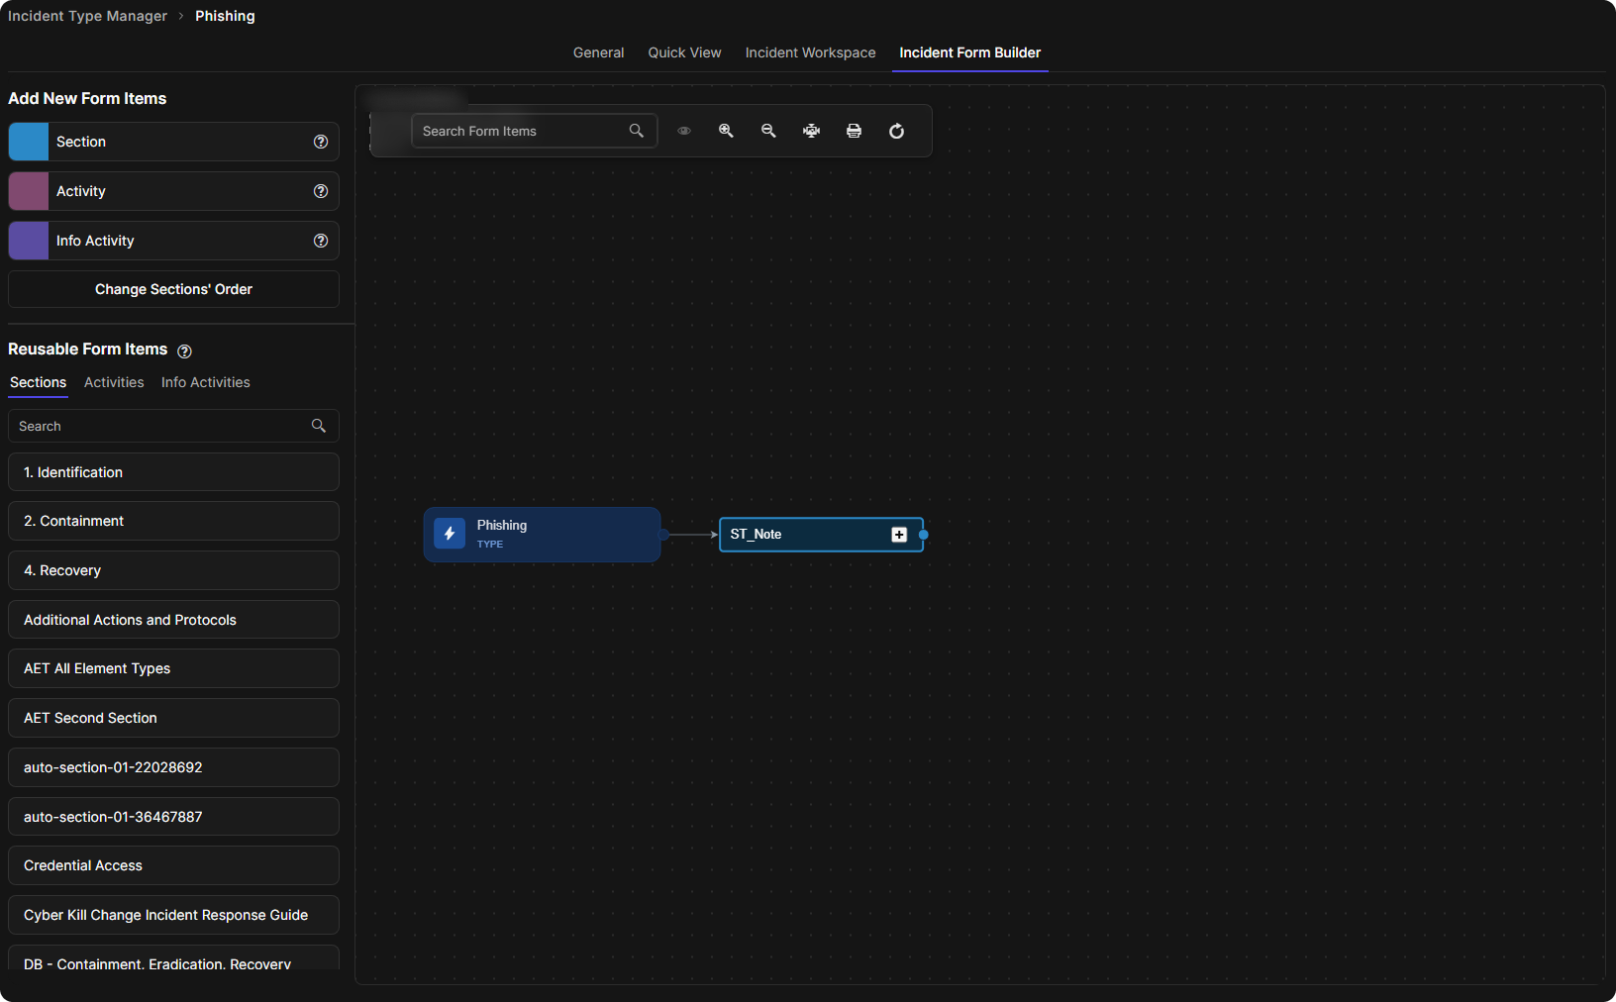
Task: Select AET Second Section item
Action: pos(173,718)
